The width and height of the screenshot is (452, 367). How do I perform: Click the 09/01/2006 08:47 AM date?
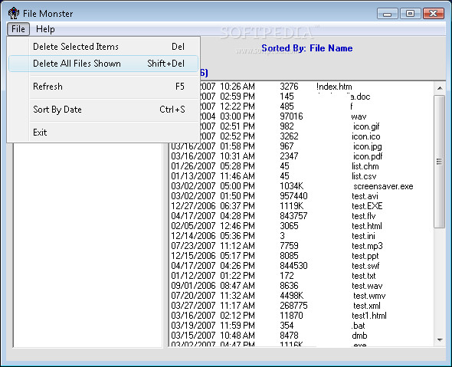(213, 286)
